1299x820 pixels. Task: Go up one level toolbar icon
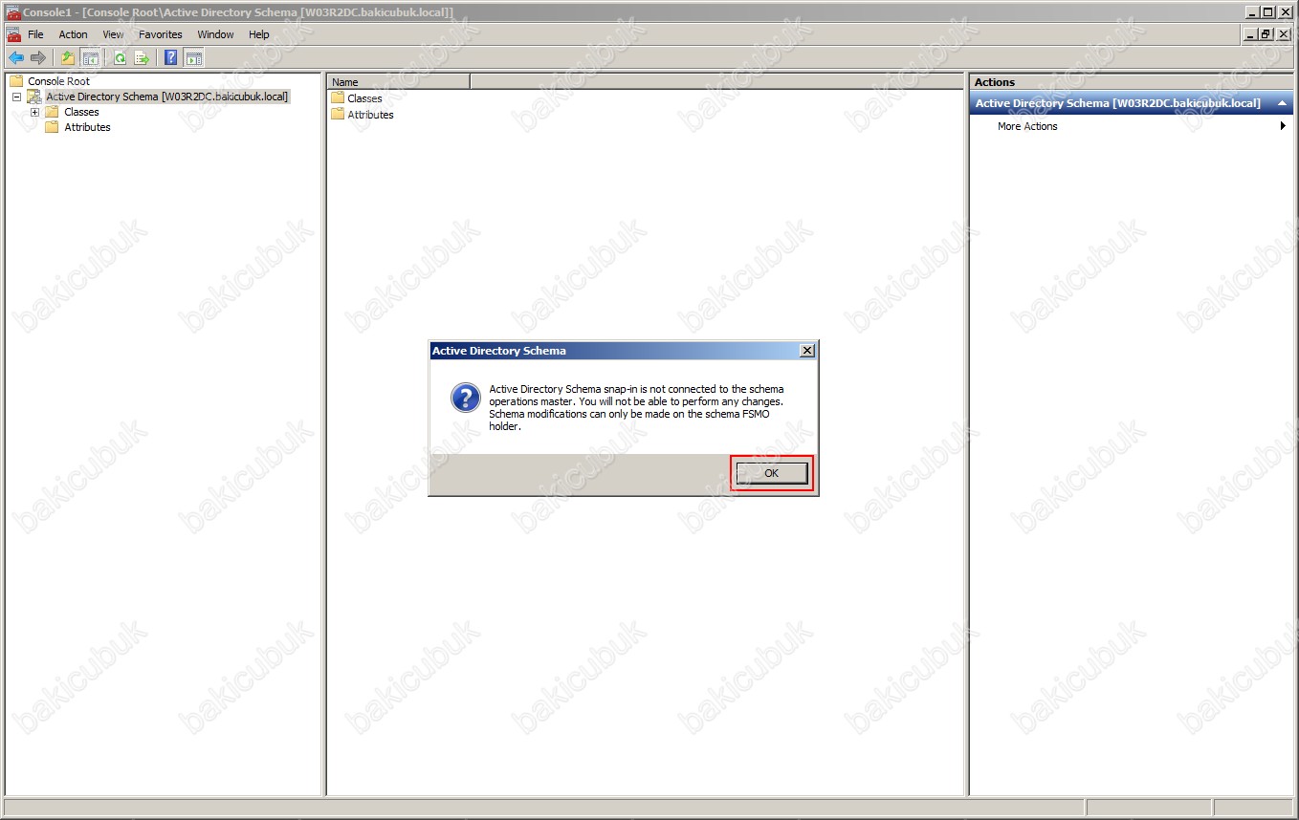click(x=68, y=57)
